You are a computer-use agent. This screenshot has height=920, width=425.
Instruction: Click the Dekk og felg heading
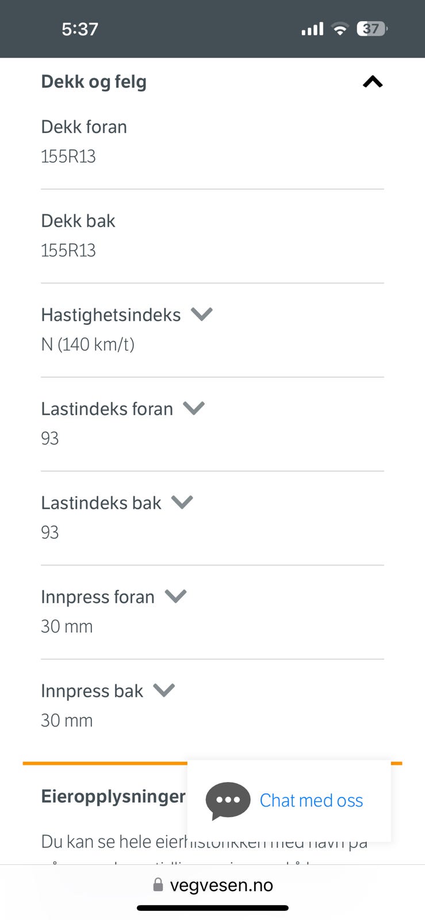[94, 82]
